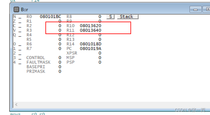Select the CONTROL value 0
Image resolution: width=210 pixels, height=115 pixels.
tap(60, 57)
